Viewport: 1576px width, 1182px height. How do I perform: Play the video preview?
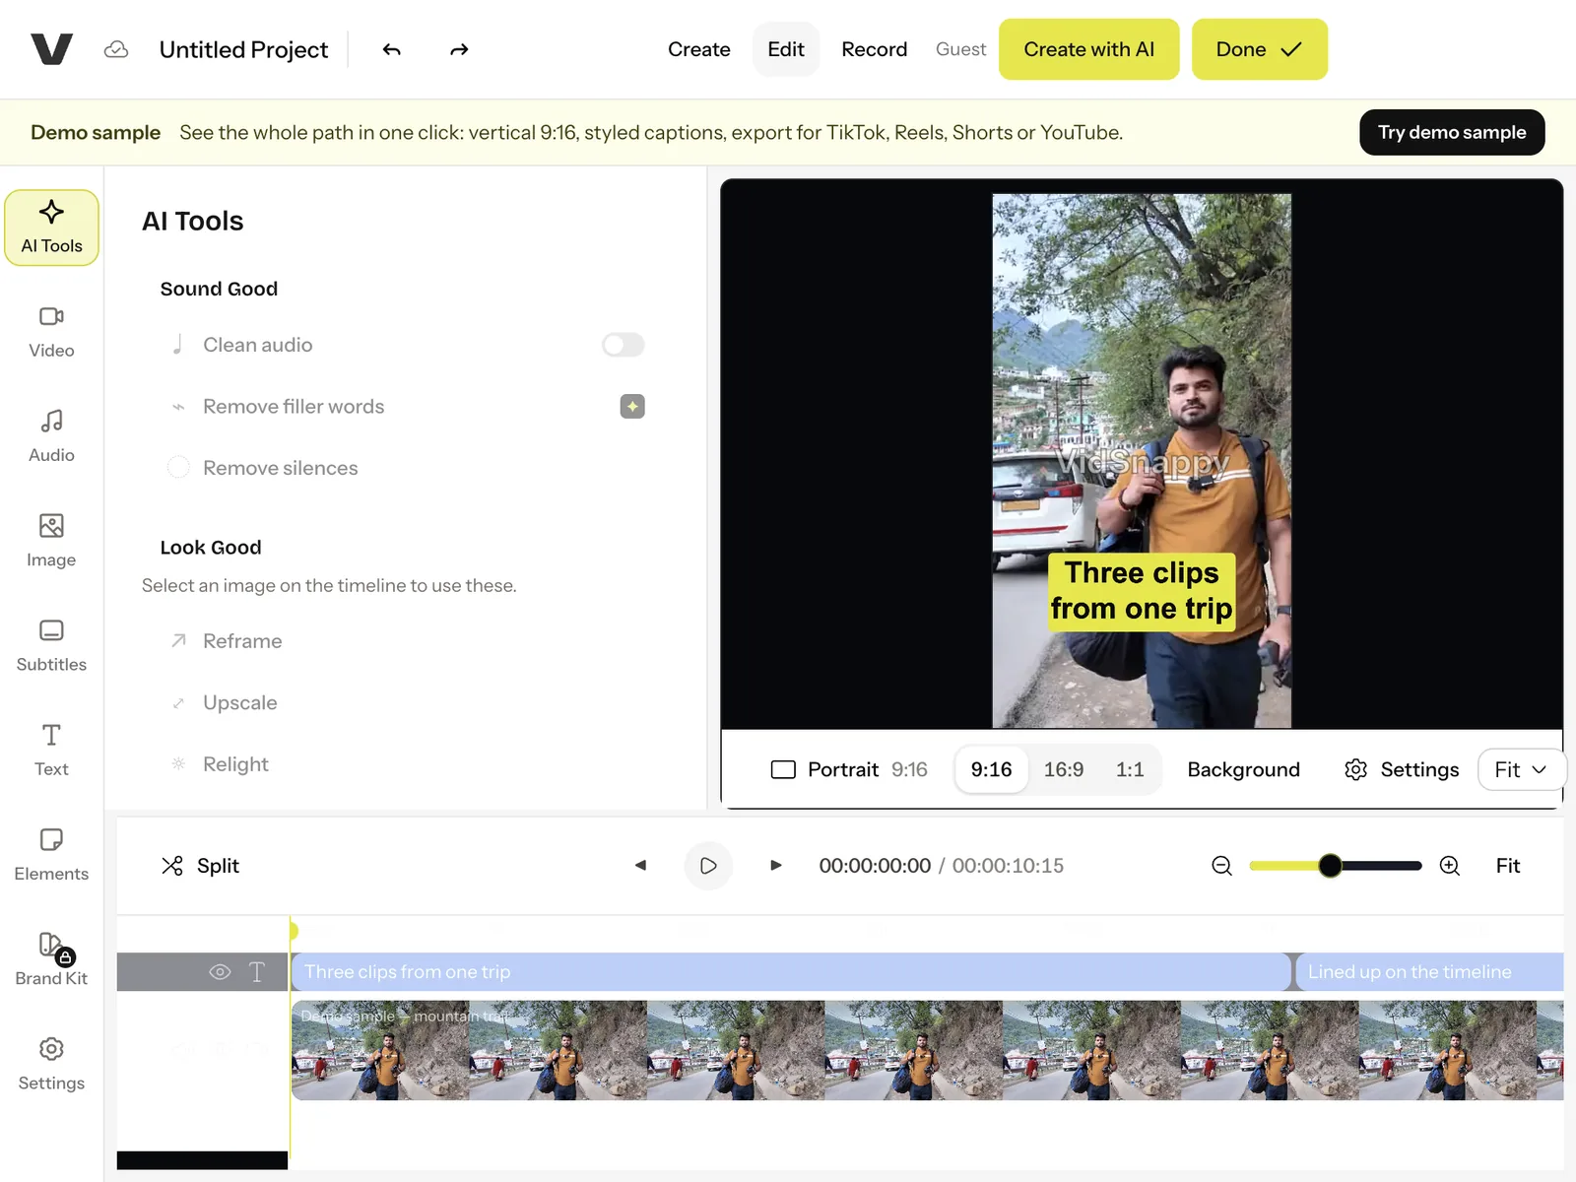[x=708, y=866]
